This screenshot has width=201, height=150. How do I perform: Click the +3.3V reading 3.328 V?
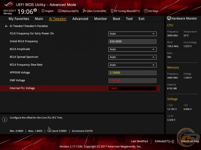tap(171, 120)
